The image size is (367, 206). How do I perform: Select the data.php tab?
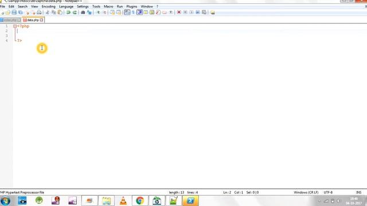[33, 20]
